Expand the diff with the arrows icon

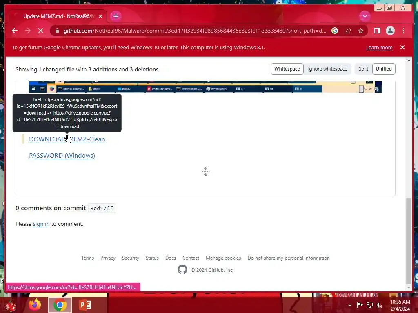point(206,172)
